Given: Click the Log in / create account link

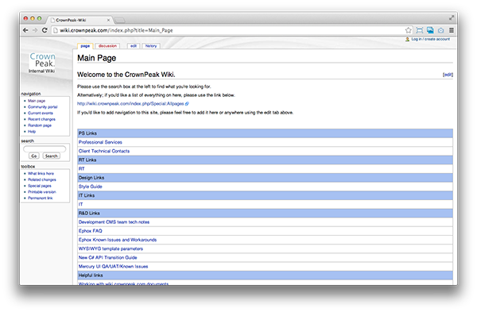Looking at the screenshot, I should [430, 39].
